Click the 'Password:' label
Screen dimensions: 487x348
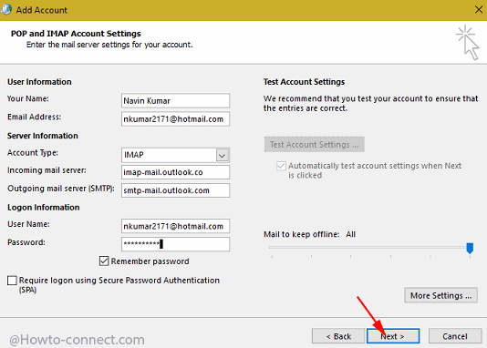click(26, 242)
